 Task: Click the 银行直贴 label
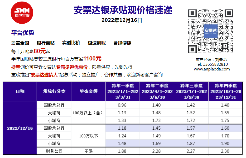tap(46, 43)
